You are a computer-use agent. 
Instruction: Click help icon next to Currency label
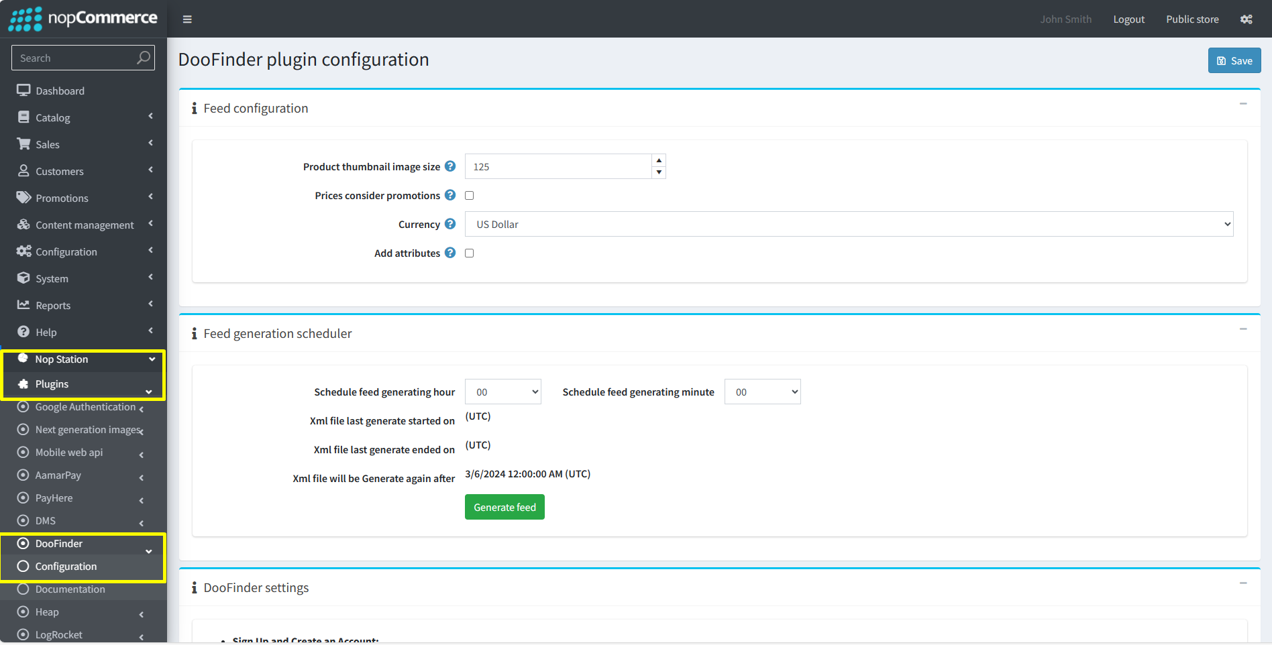pyautogui.click(x=450, y=224)
